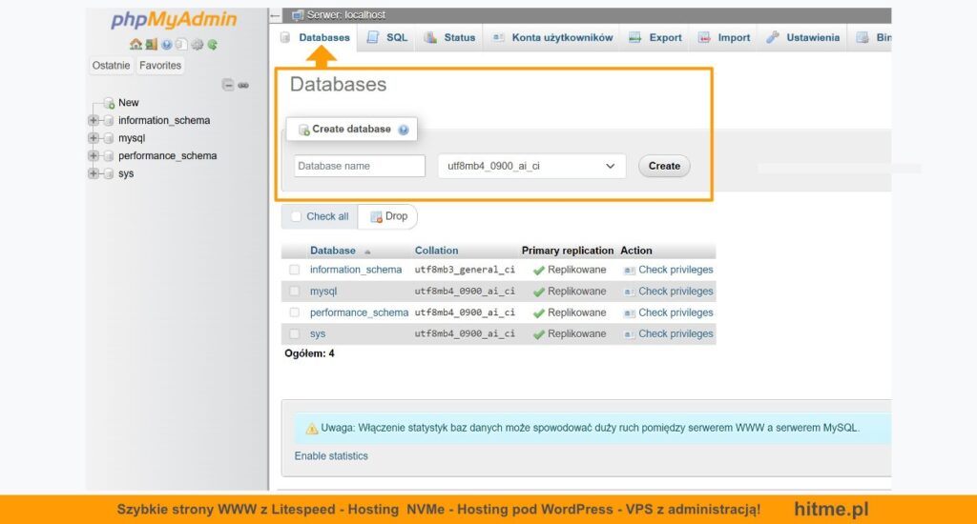
Task: Click privileges icon in mysql row
Action: (630, 292)
